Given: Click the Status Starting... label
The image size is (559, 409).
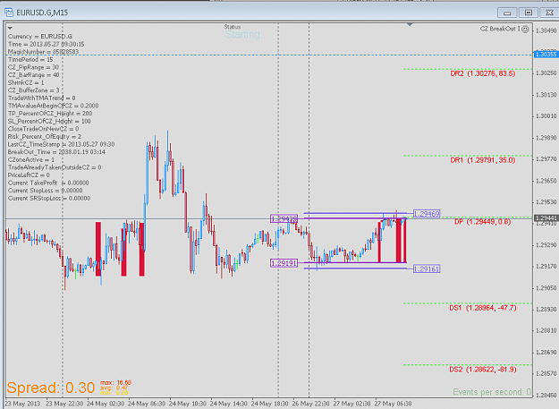Looking at the screenshot, I should [x=245, y=31].
